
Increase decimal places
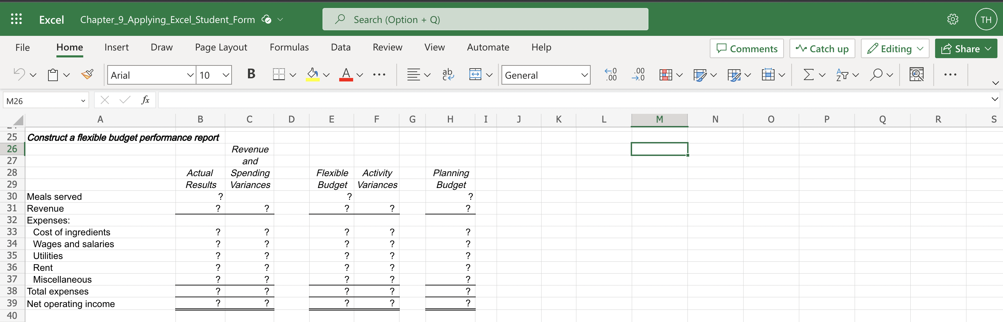[x=611, y=75]
